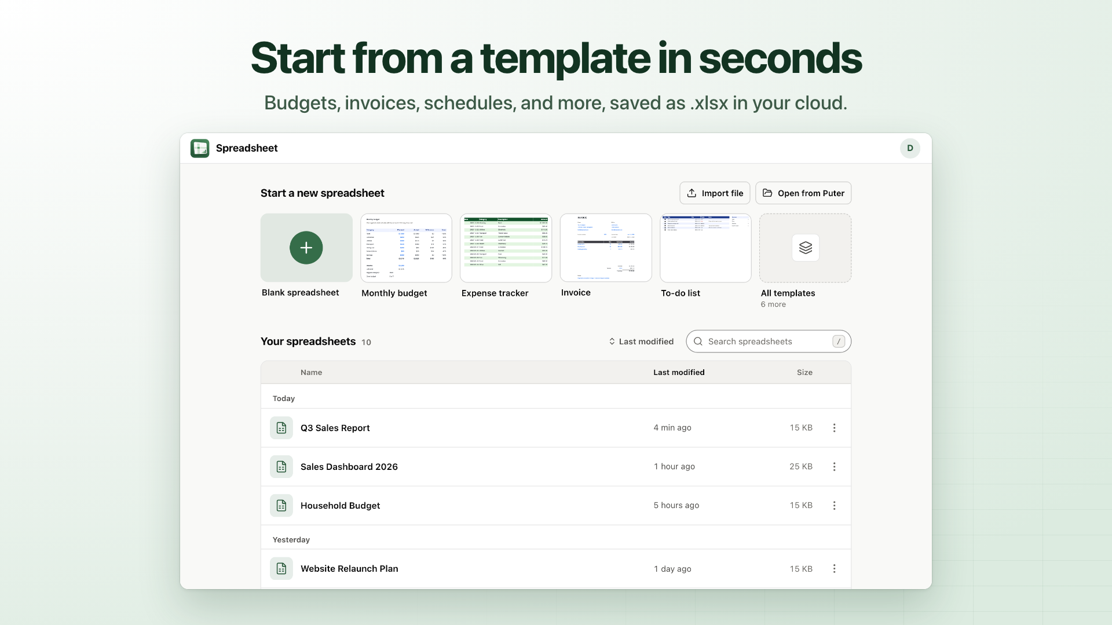Create a blank spreadsheet with the plus icon

click(306, 248)
